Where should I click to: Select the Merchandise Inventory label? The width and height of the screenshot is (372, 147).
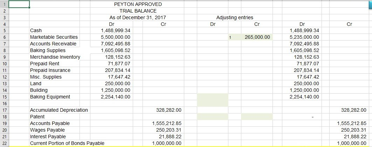click(55, 57)
